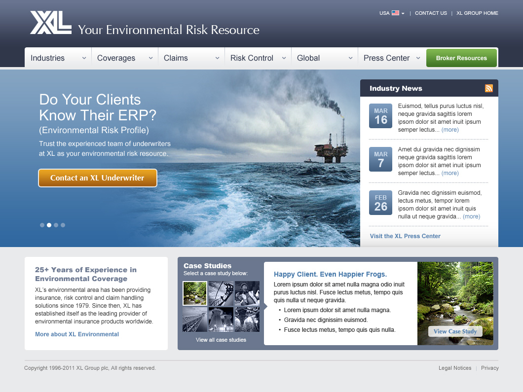Open the Legal Notices footer link

coord(455,368)
